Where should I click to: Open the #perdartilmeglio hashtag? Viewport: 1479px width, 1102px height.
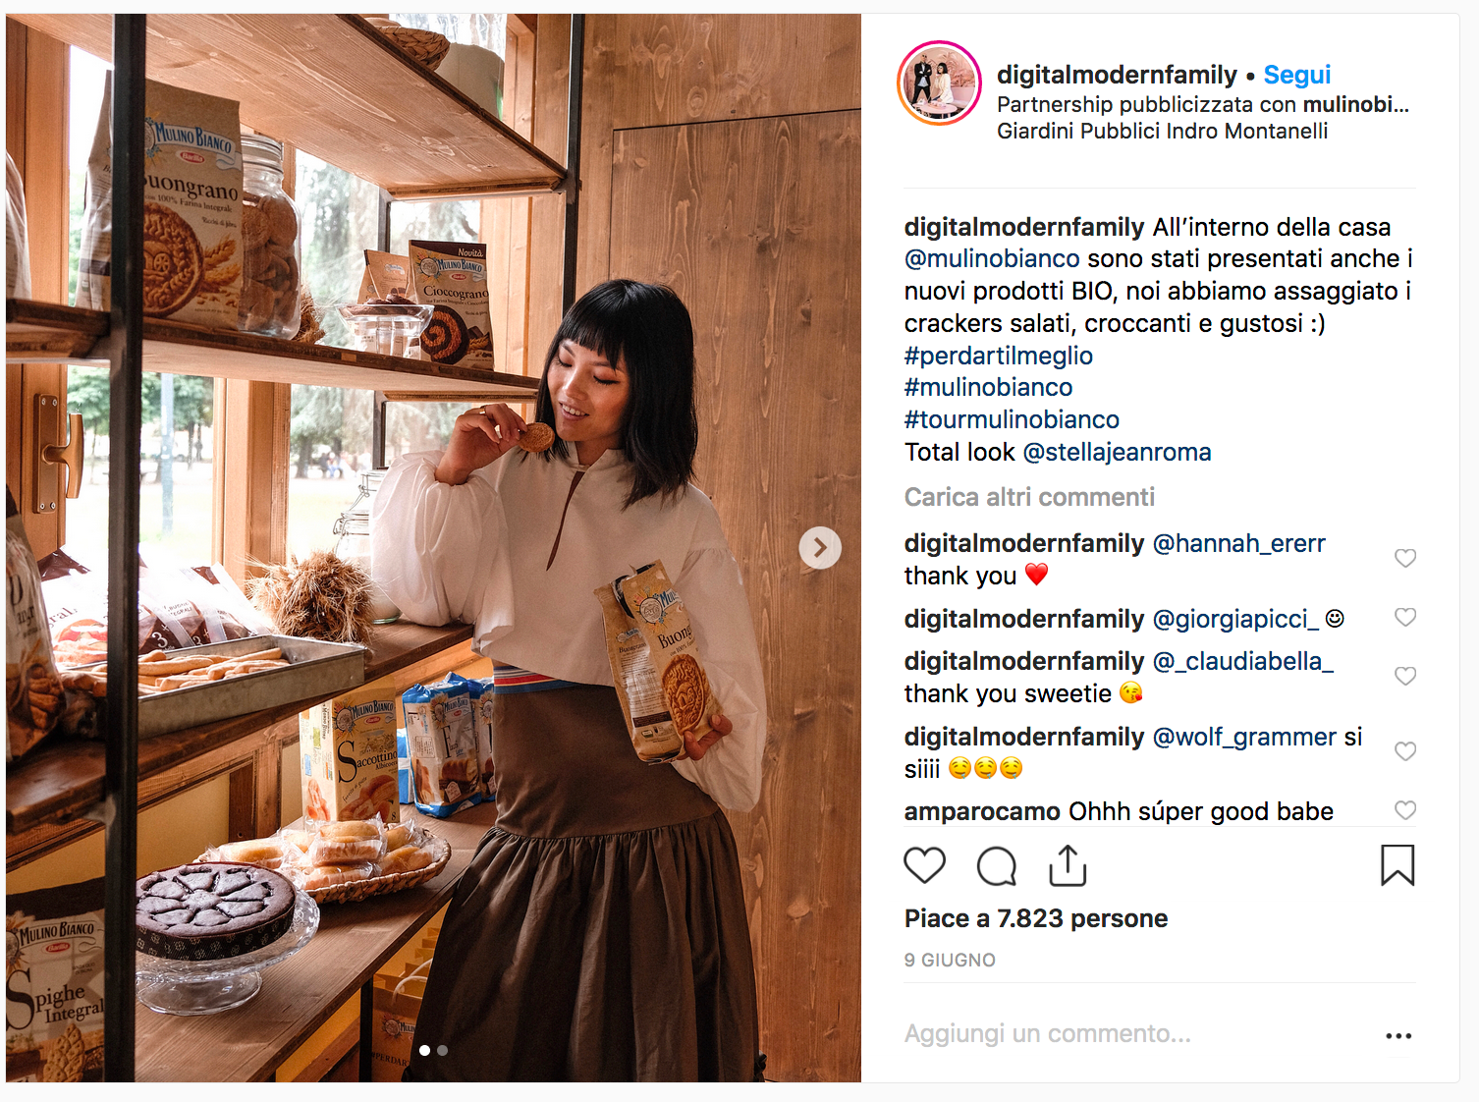pos(999,356)
